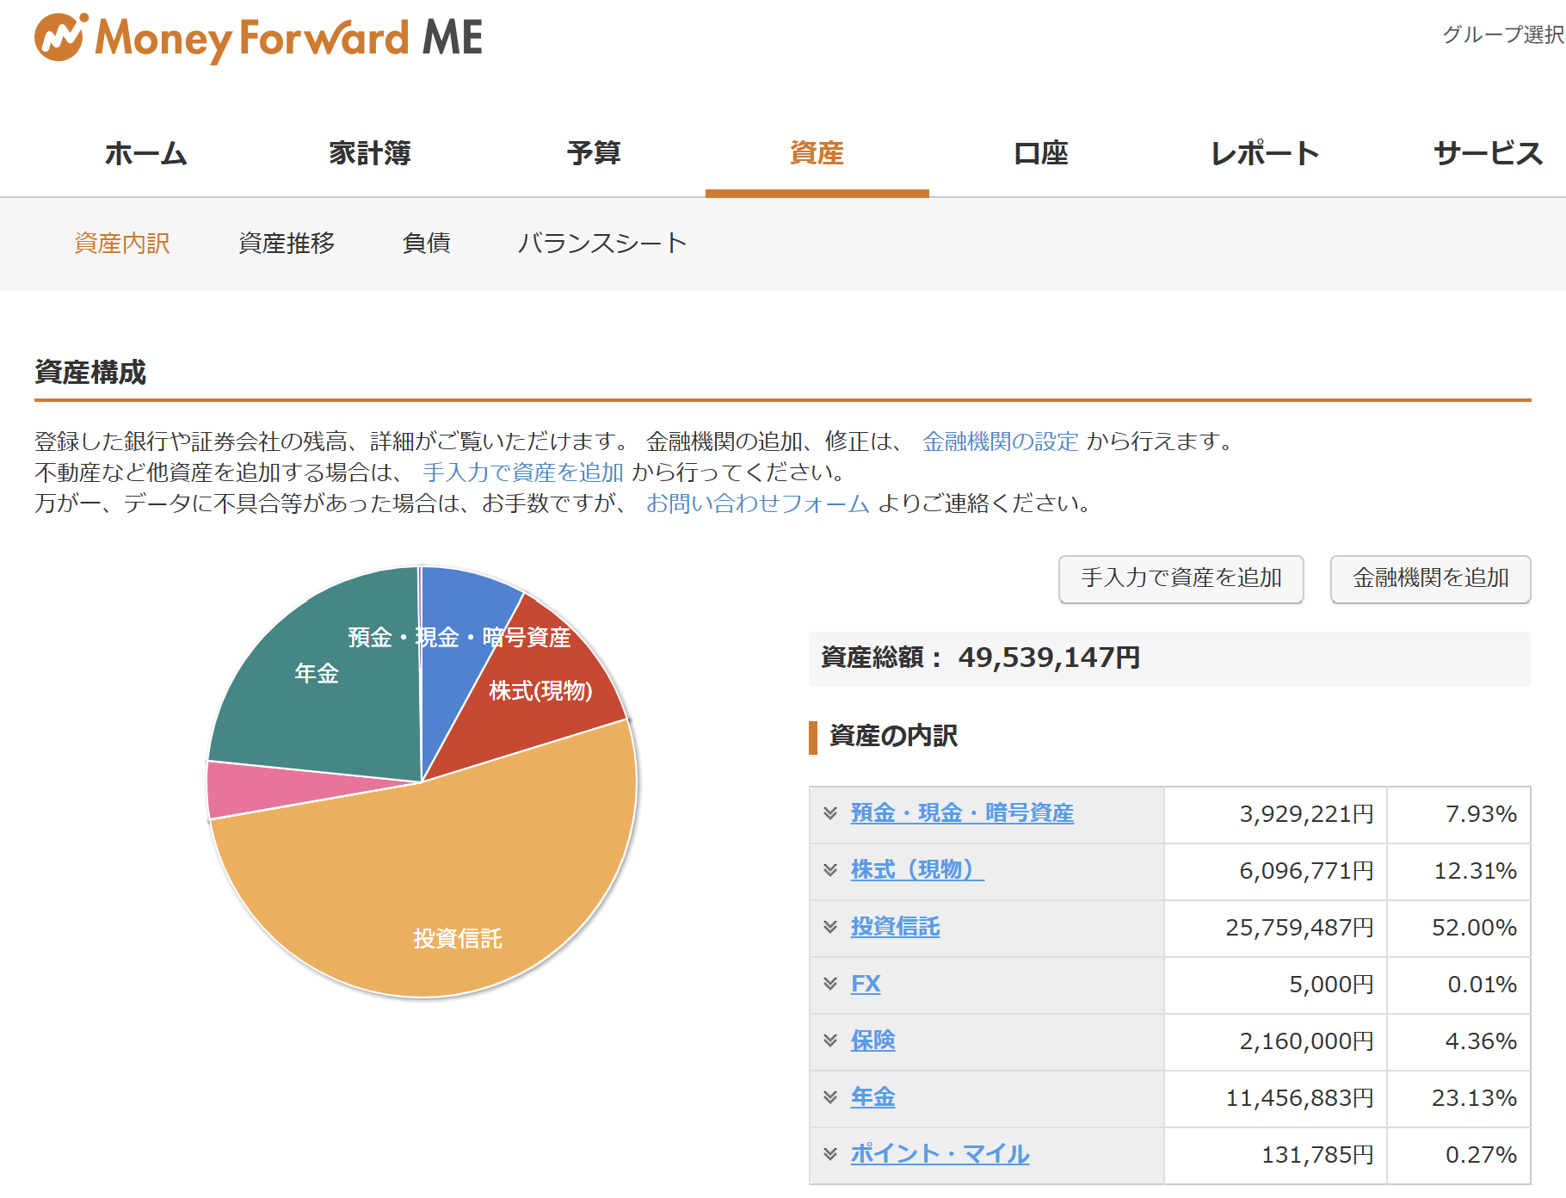Open the グループ選択 menu
Screen dimensions: 1566x1198
(x=1502, y=34)
